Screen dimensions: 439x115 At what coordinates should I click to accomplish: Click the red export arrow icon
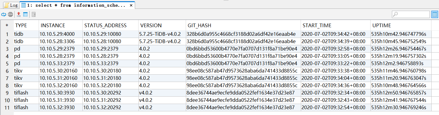[19, 14]
